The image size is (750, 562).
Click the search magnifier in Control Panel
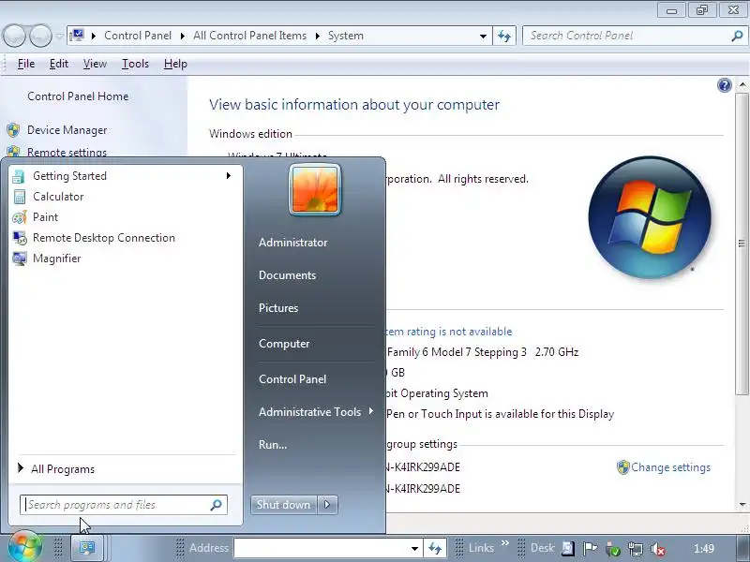(737, 36)
